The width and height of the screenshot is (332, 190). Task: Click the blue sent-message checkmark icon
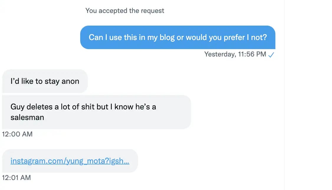pyautogui.click(x=271, y=55)
